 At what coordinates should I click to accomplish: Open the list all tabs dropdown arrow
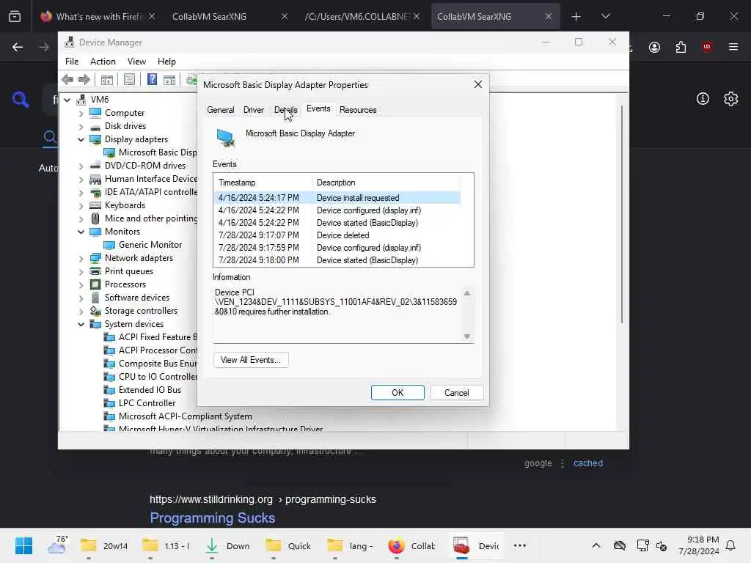[605, 16]
